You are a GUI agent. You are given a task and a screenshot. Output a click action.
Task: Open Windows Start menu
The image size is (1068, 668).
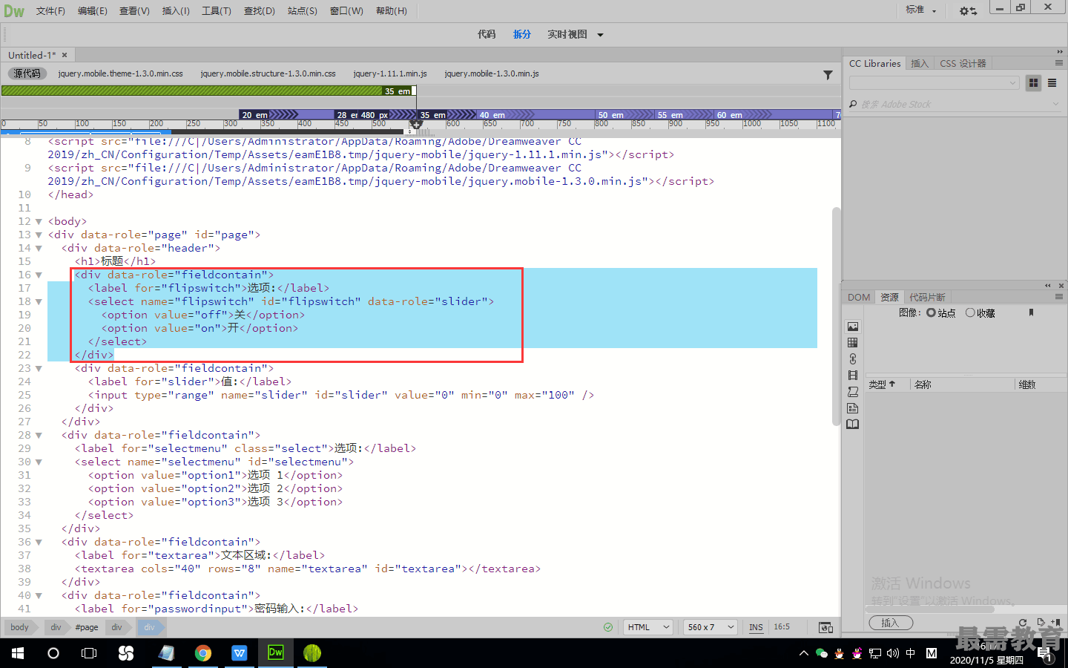(18, 653)
